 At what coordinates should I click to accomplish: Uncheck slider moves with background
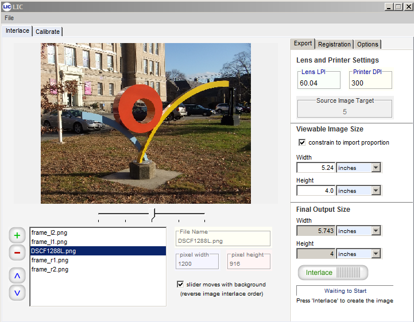pyautogui.click(x=180, y=284)
